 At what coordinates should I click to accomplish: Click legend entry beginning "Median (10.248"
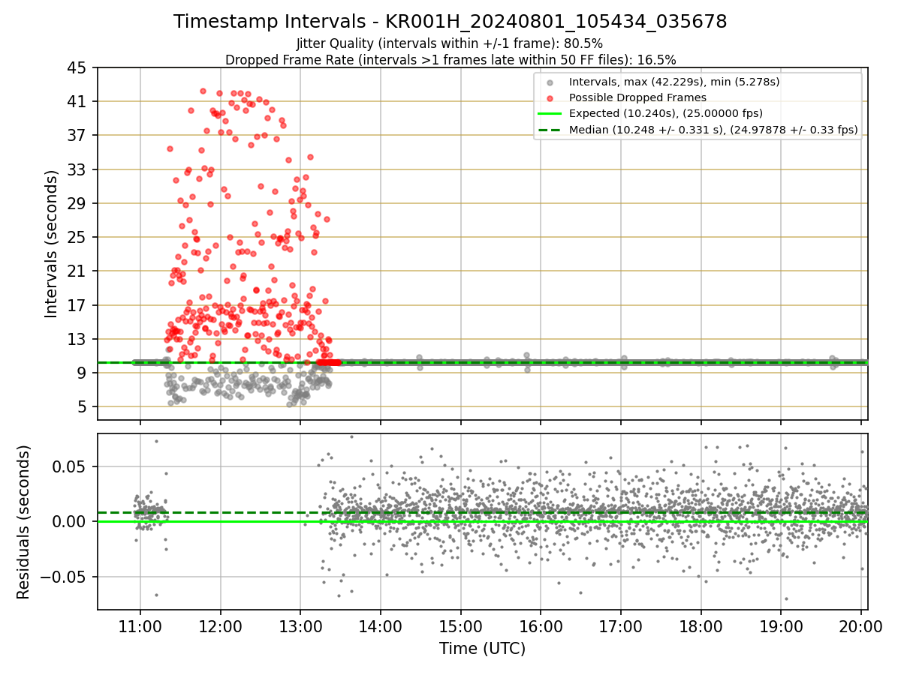point(713,130)
